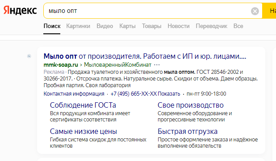
Task: Open the Yandex logo homepage
Action: [20, 10]
